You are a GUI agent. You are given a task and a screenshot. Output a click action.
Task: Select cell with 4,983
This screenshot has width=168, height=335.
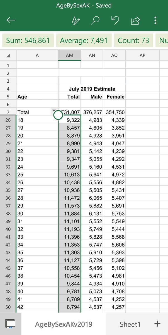click(x=92, y=120)
